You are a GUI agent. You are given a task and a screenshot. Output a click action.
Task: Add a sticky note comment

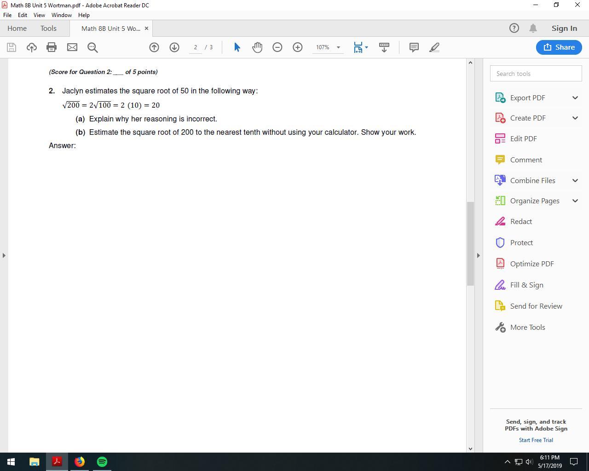(414, 47)
